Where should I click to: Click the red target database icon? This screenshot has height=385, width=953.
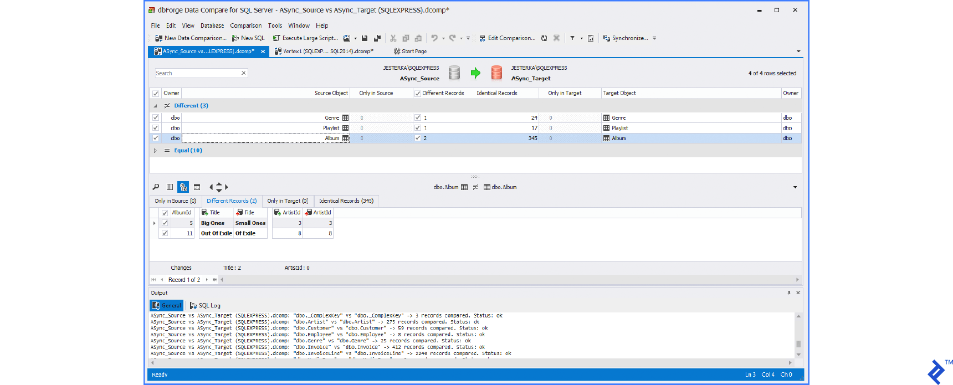coord(496,73)
